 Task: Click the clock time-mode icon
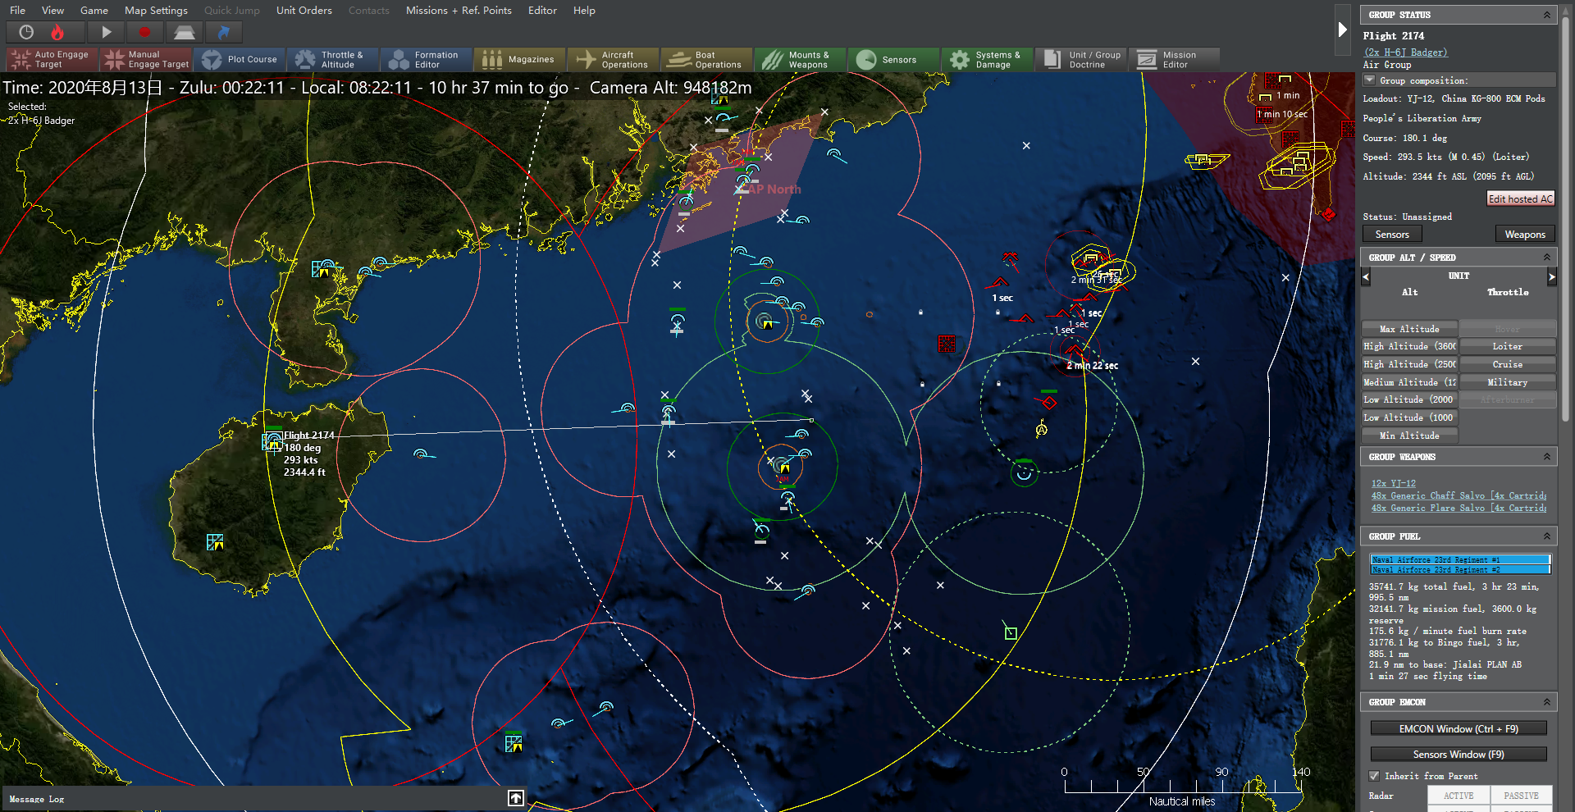tap(26, 32)
